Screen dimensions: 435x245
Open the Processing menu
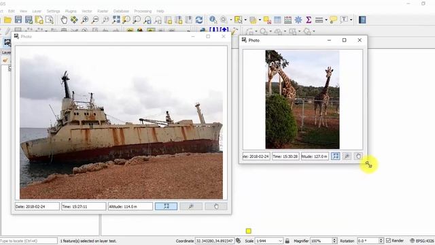tap(143, 11)
